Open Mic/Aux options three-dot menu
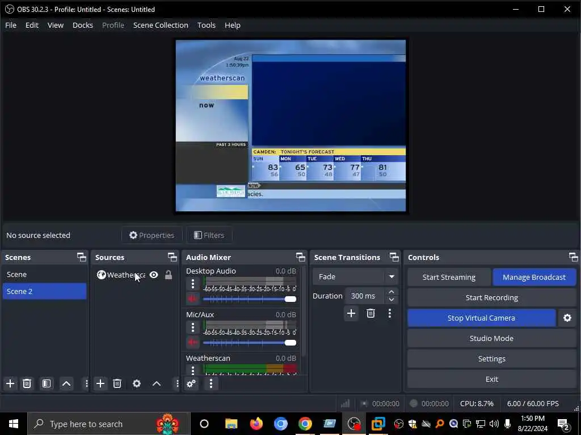This screenshot has height=435, width=581. [193, 328]
